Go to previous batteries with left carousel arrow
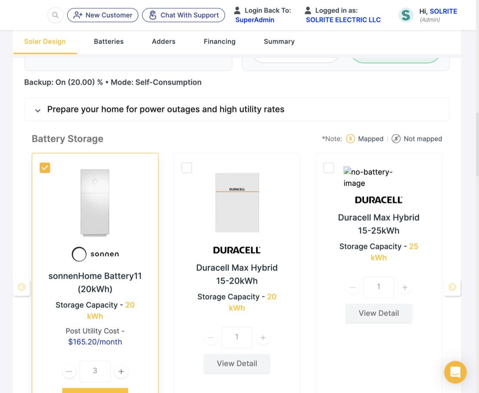The width and height of the screenshot is (479, 393). (x=21, y=287)
